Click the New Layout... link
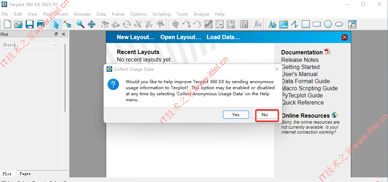Screen dimensions: 388x182 point(136,37)
